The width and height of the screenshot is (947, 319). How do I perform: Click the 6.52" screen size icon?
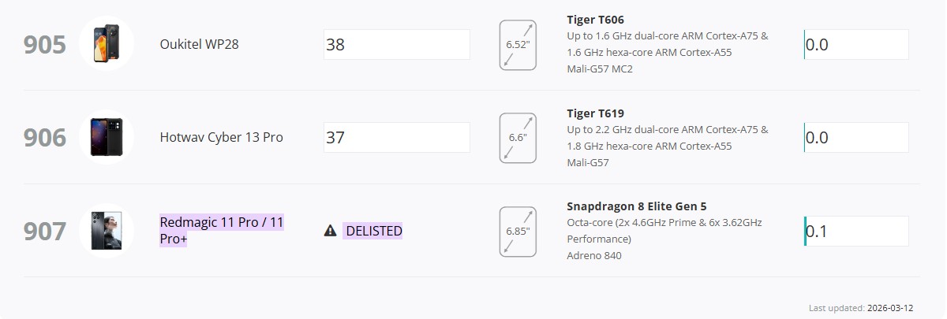click(518, 45)
